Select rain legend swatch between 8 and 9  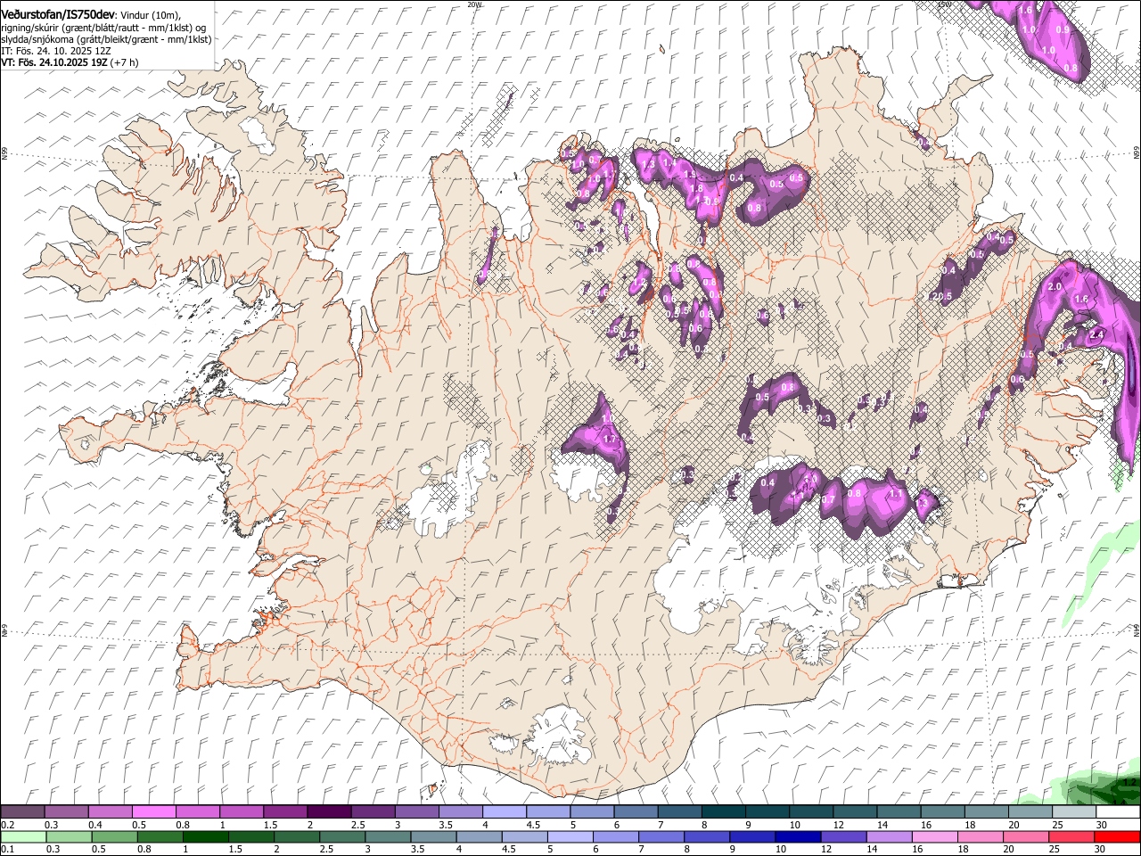[707, 836]
